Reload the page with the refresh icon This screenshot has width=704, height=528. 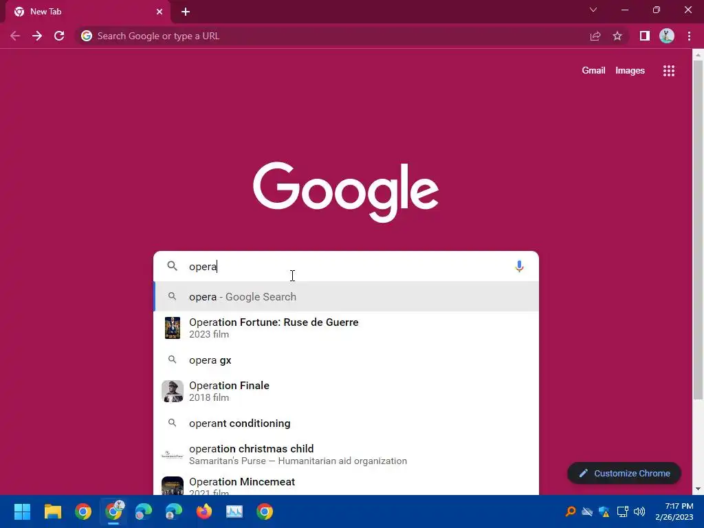[59, 36]
